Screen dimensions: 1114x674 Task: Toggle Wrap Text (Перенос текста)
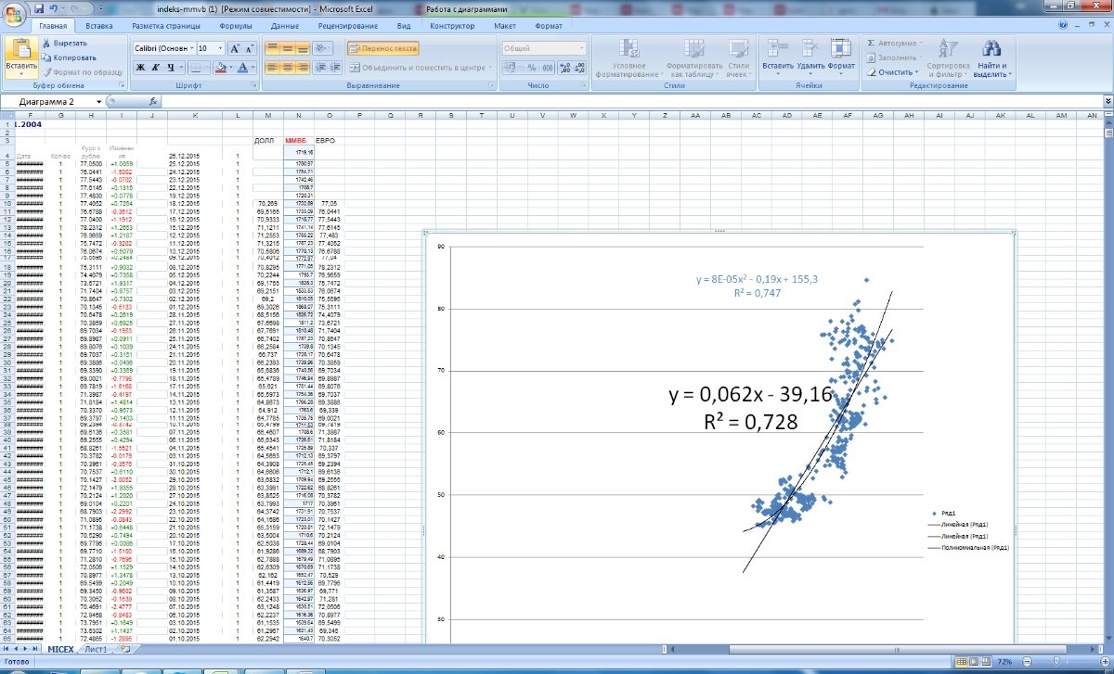[x=383, y=48]
